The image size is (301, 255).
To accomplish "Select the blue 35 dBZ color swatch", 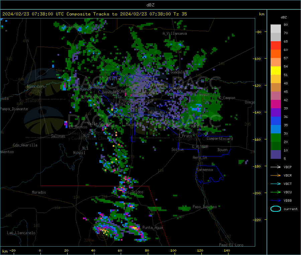I will 276,121.
